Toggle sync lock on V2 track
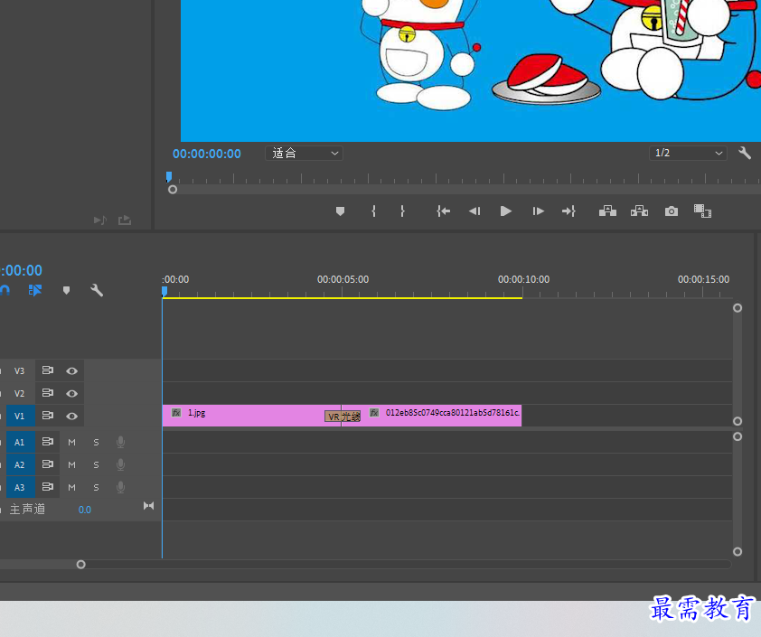This screenshot has height=637, width=761. [48, 392]
